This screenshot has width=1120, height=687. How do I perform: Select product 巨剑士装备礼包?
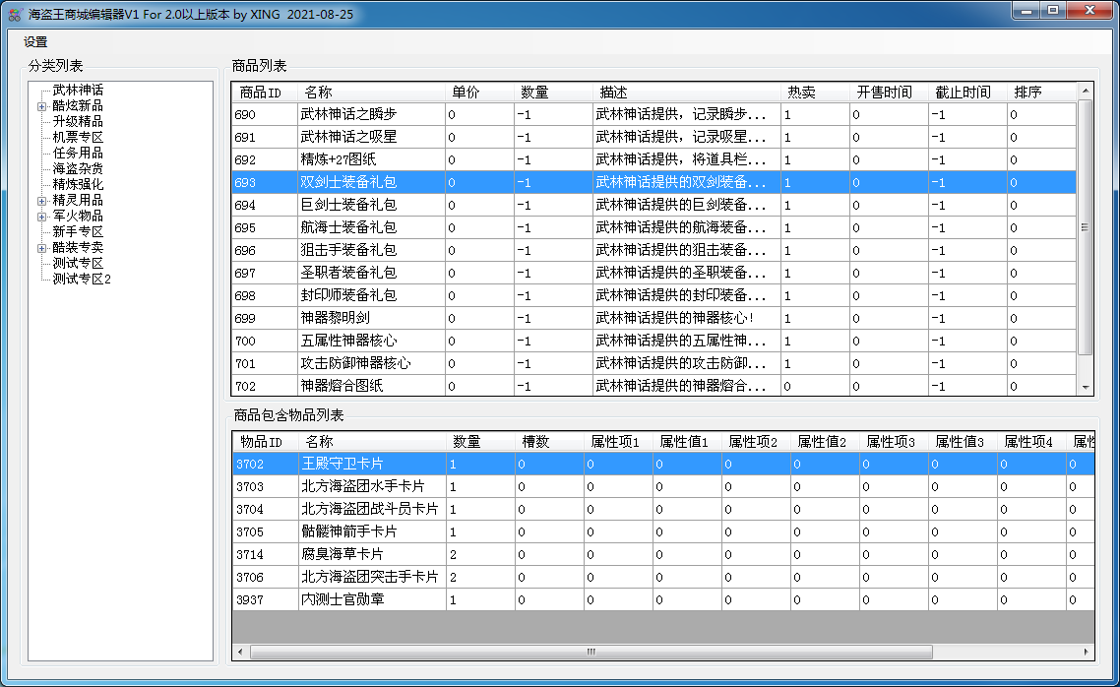click(654, 205)
